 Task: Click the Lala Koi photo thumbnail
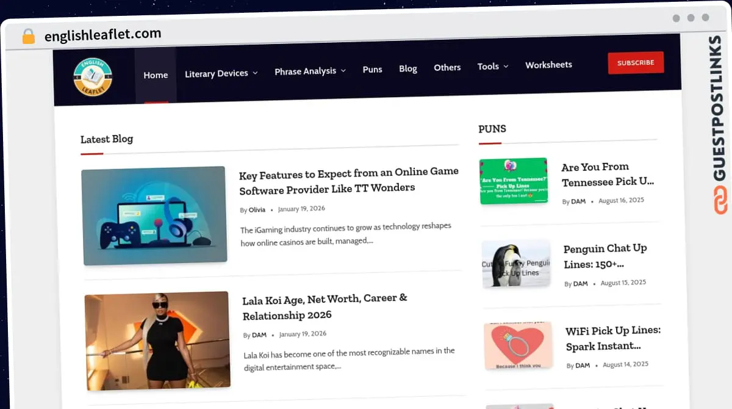point(157,341)
